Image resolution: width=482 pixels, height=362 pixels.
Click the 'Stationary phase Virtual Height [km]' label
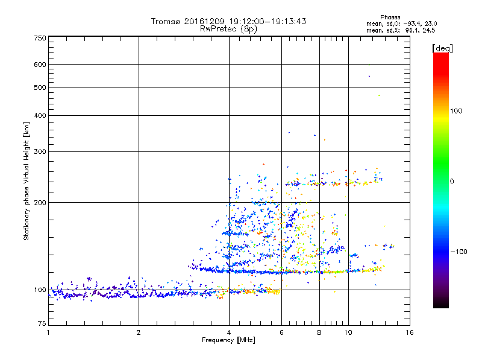[27, 182]
